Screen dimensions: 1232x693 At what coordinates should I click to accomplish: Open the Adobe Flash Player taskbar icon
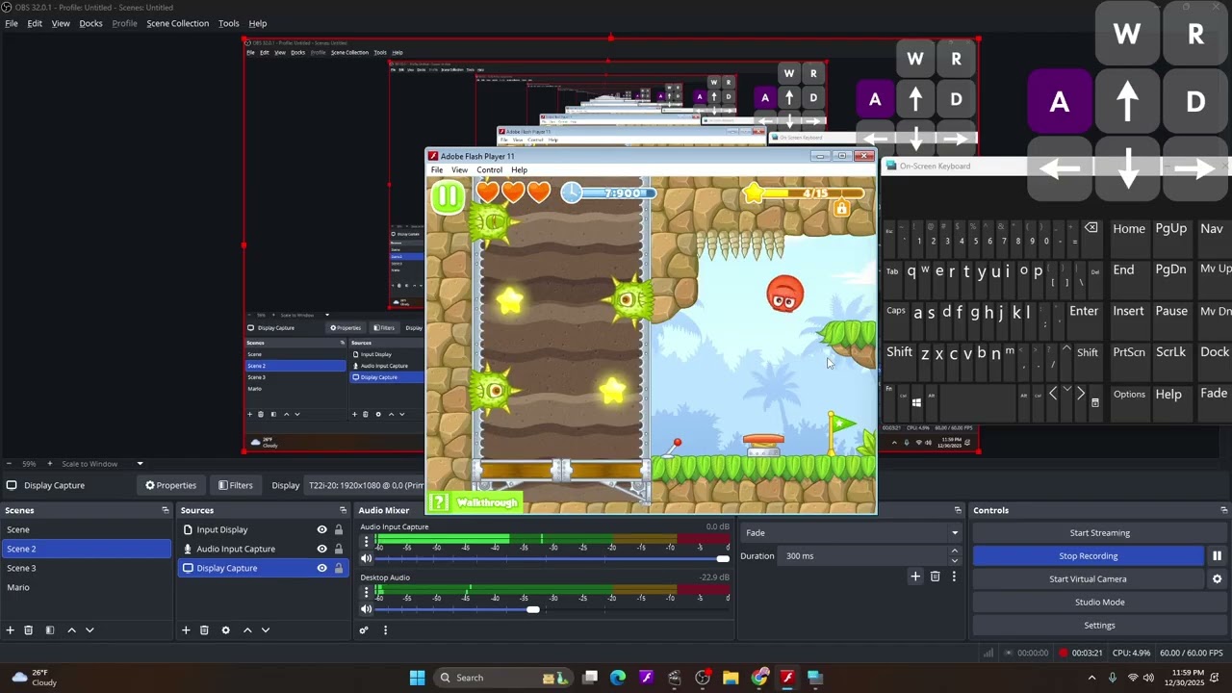pyautogui.click(x=787, y=678)
